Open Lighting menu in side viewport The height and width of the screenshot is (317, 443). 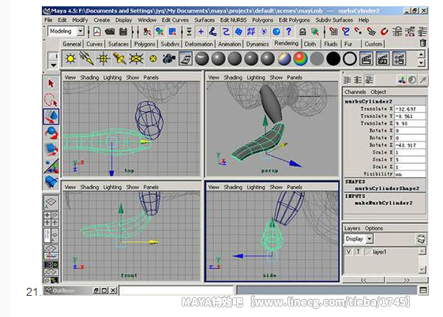tap(256, 187)
